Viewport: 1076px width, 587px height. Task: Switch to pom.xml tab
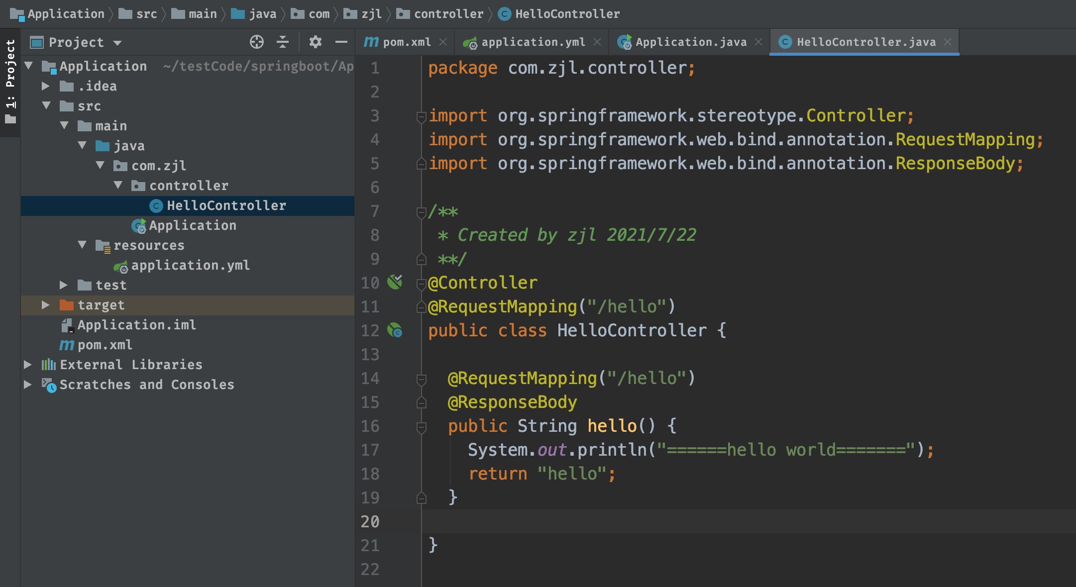(404, 42)
